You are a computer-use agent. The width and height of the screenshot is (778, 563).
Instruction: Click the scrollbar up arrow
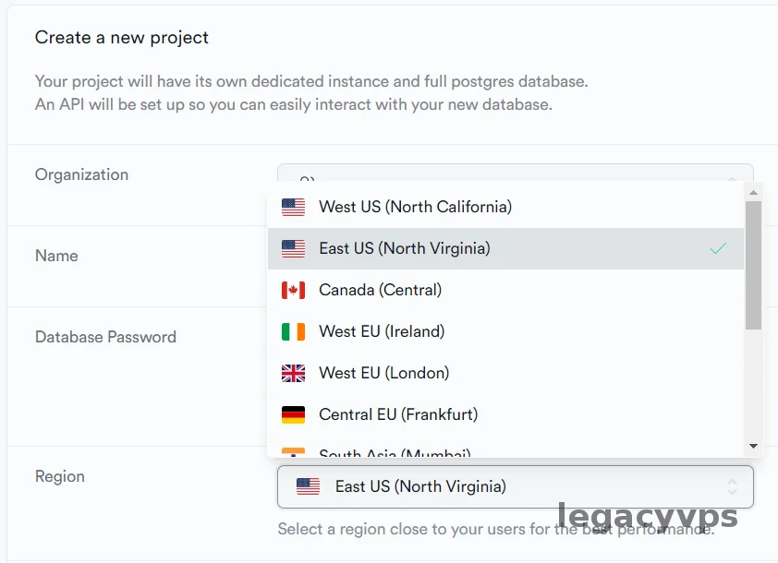753,193
